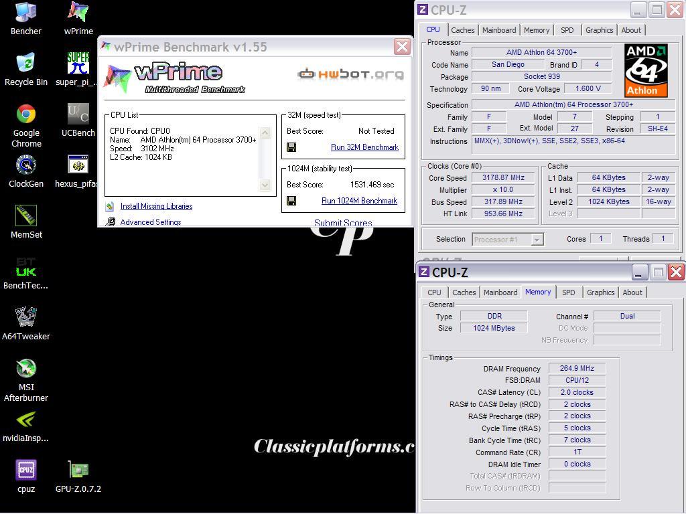686x514 pixels.
Task: Launch the BenchTec desktop icon
Action: pos(25,273)
